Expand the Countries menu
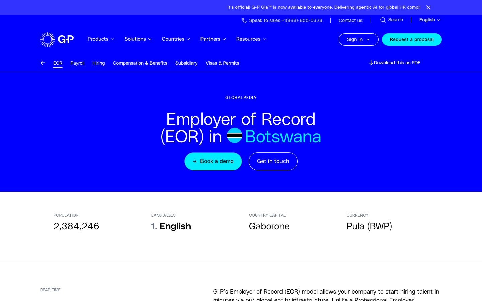The width and height of the screenshot is (482, 301). (x=176, y=39)
